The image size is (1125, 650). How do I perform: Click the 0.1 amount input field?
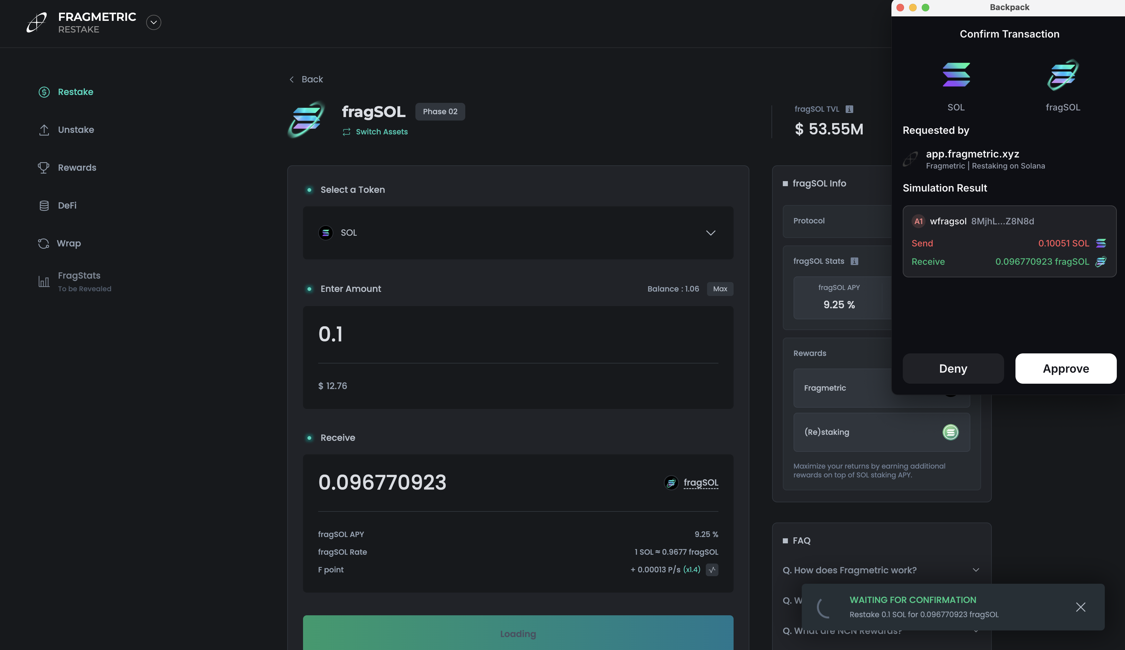tap(518, 334)
